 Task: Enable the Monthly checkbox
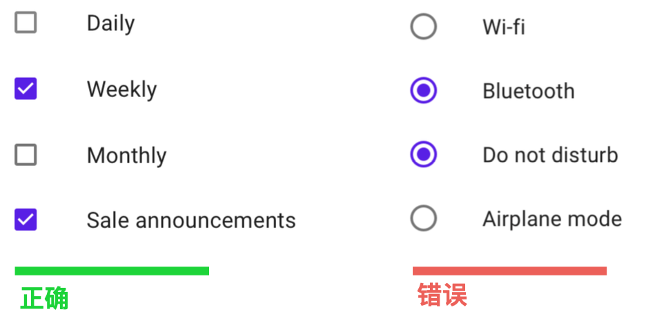(x=26, y=155)
